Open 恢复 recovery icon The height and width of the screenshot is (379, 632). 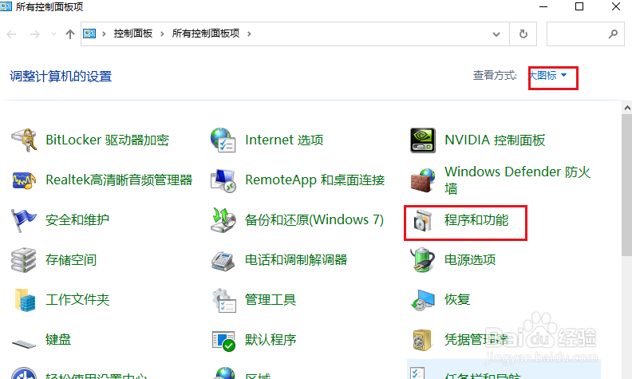point(422,300)
